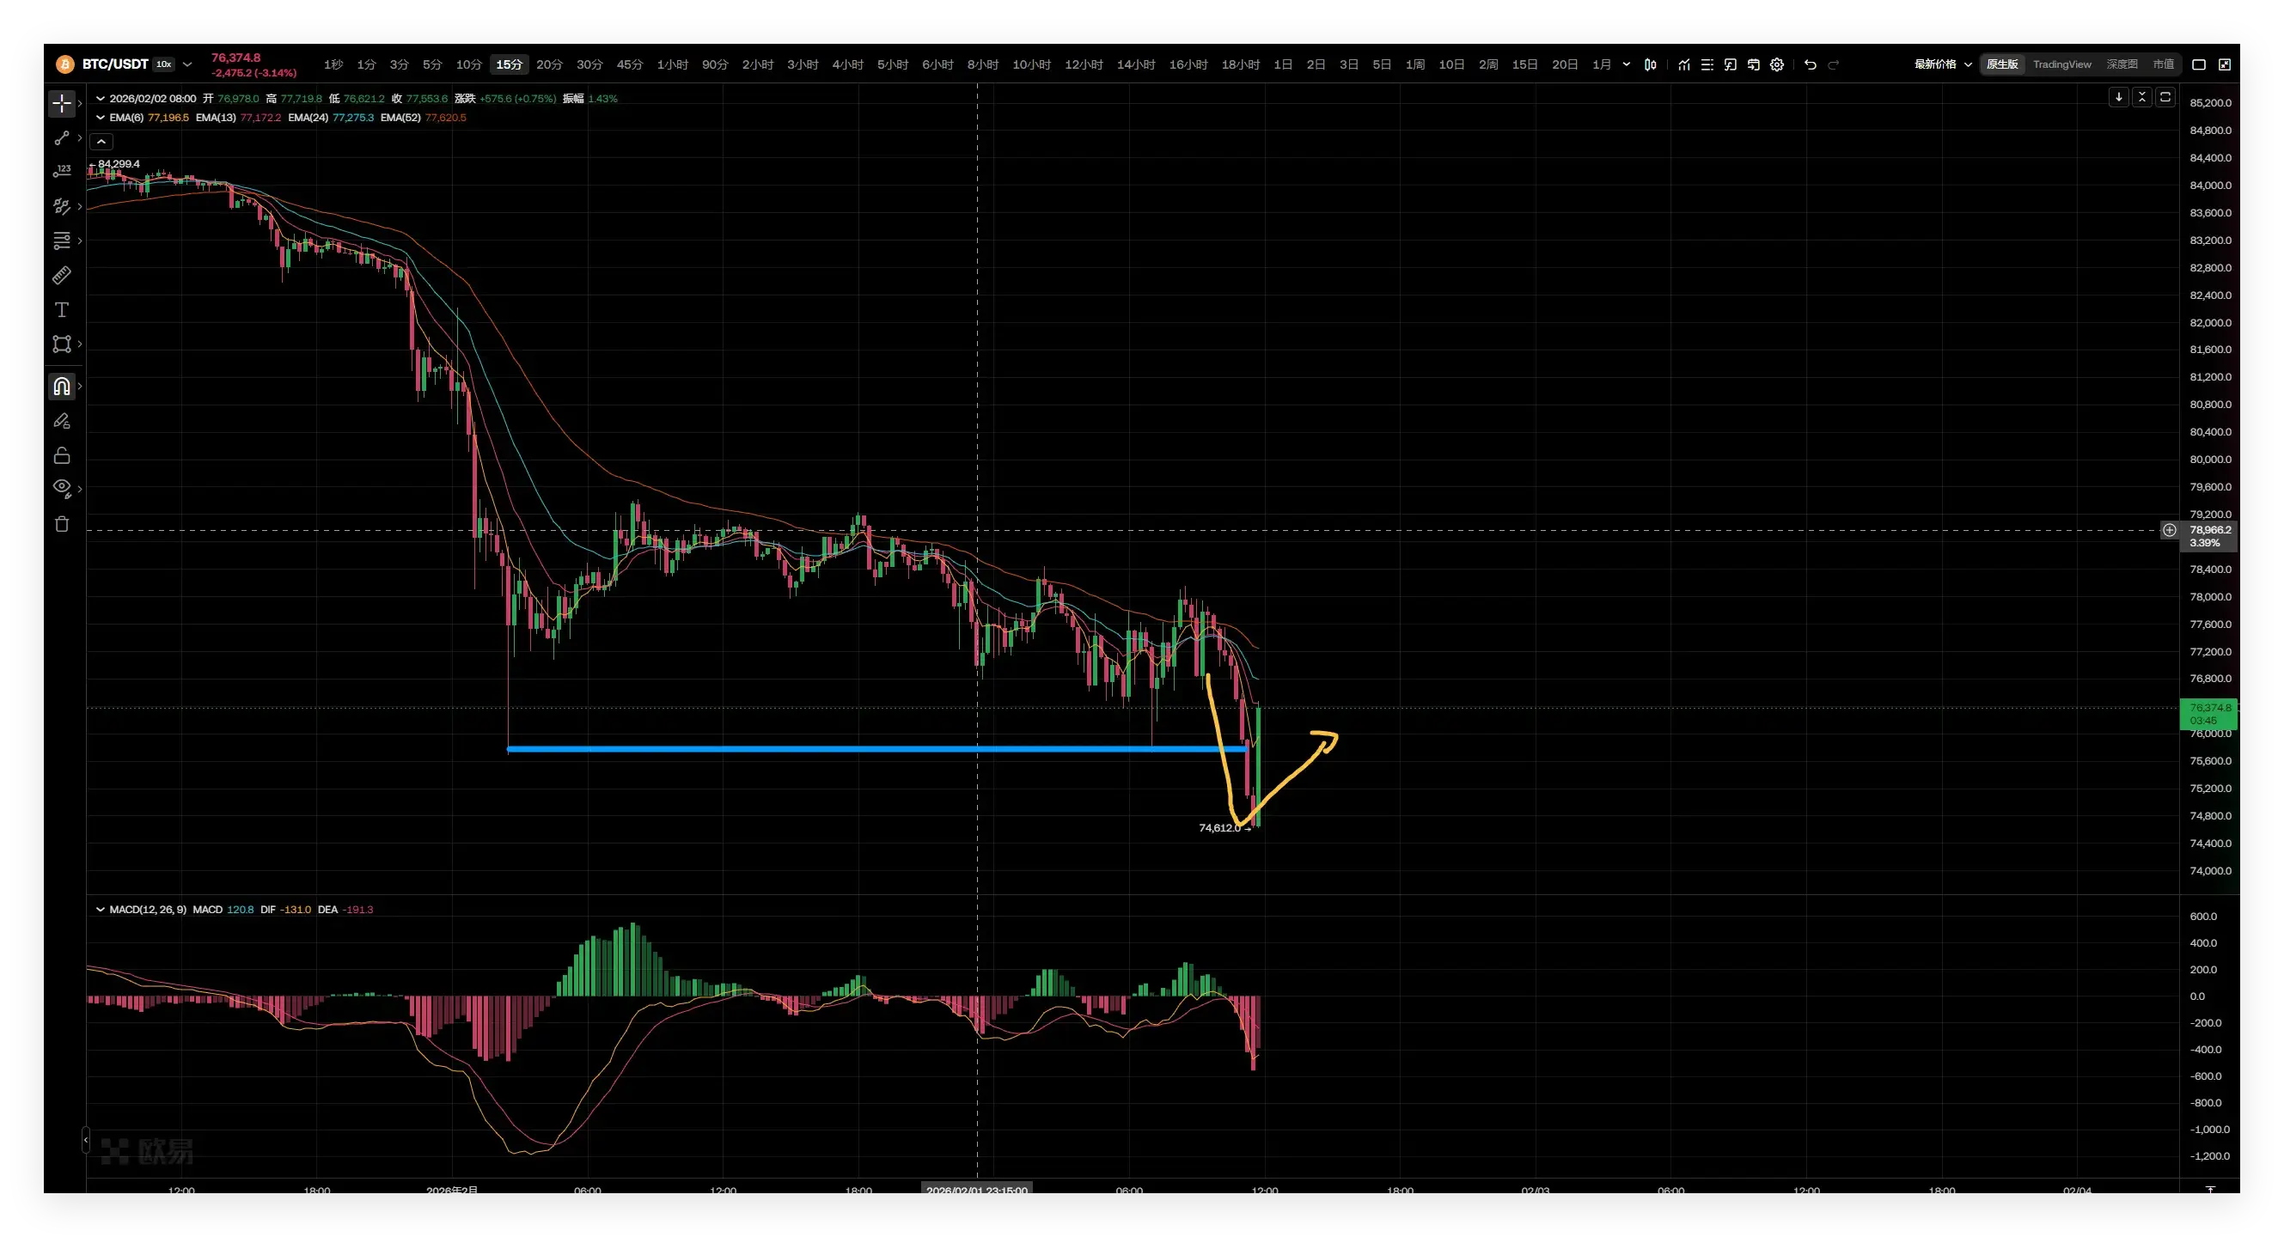Switch to 深度图 depth chart tab
The height and width of the screenshot is (1237, 2284).
tap(2121, 64)
